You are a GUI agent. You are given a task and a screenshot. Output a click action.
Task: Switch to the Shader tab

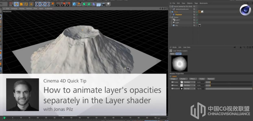(178, 54)
